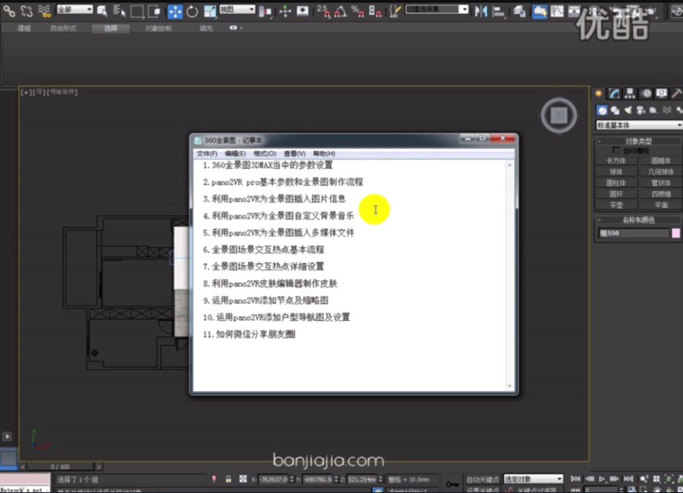Toggle keyboard shortcut override icon
This screenshot has width=683, height=493.
(302, 11)
